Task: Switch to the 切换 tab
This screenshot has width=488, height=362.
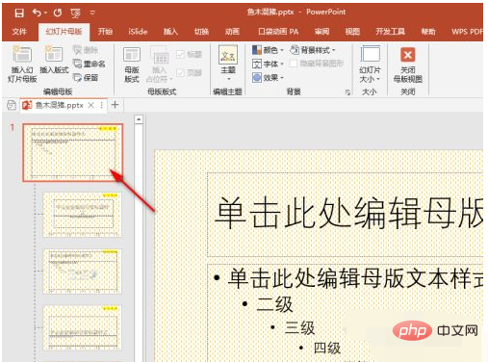Action: pyautogui.click(x=201, y=32)
